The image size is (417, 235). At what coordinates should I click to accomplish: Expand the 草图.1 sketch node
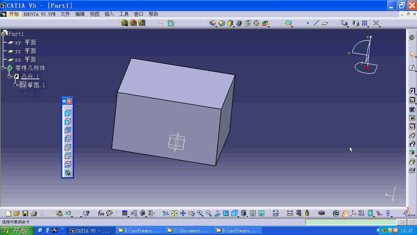click(15, 85)
